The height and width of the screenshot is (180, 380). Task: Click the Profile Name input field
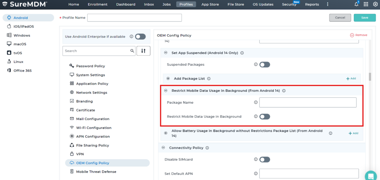134,17
